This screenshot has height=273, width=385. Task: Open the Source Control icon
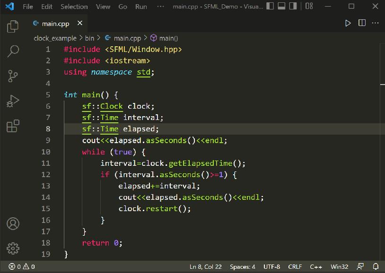[x=13, y=76]
